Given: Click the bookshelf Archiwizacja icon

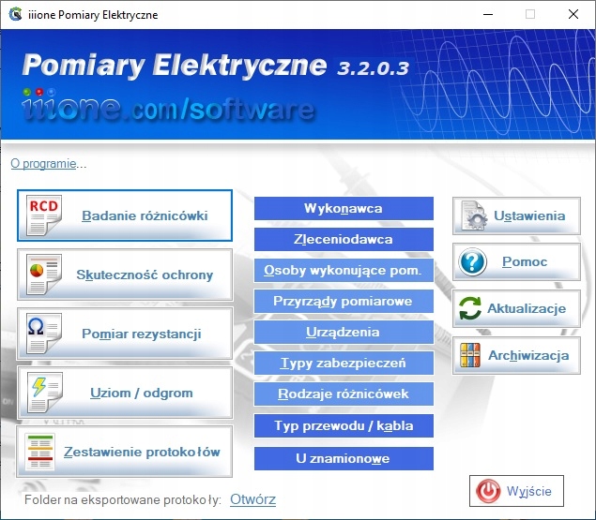Looking at the screenshot, I should pos(474,355).
